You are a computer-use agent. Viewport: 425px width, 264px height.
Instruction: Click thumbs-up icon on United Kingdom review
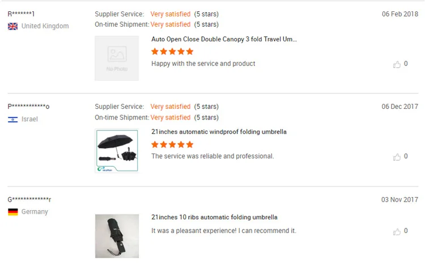tap(397, 65)
